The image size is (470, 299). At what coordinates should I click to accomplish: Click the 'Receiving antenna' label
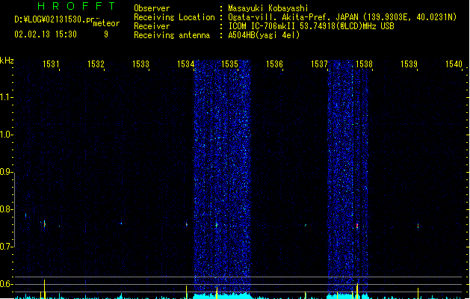pos(172,35)
